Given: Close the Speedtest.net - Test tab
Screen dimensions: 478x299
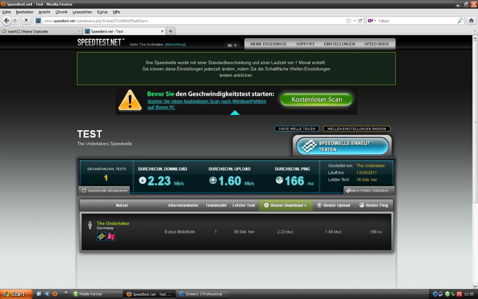Looking at the screenshot, I should [162, 31].
